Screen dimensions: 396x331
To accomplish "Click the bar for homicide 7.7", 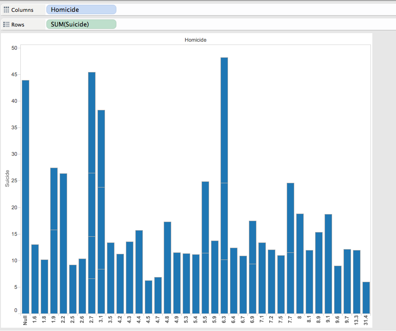I will (290, 247).
